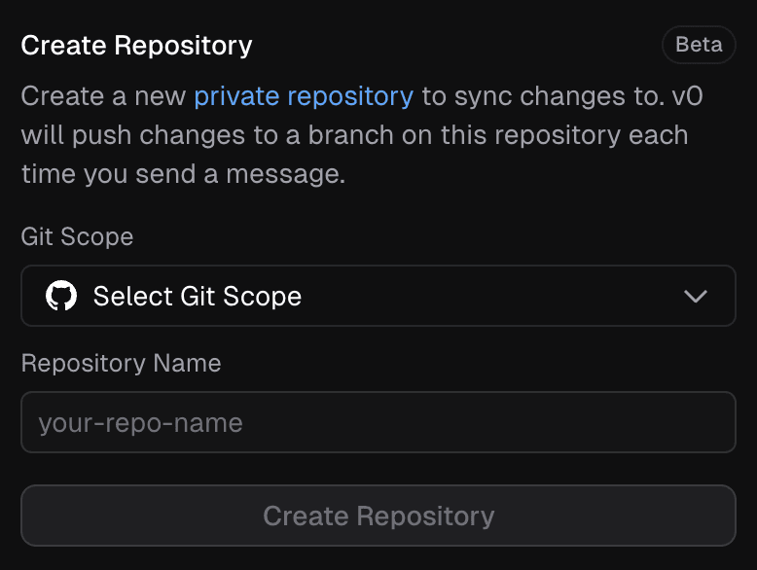This screenshot has height=570, width=757.
Task: Click the 'Git Scope' field label
Action: tap(77, 236)
